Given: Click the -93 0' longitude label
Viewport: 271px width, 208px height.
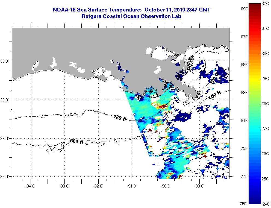Looking at the screenshot, I should point(64,186).
